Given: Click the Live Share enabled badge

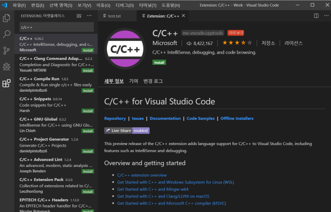Looking at the screenshot, I should [x=127, y=131].
